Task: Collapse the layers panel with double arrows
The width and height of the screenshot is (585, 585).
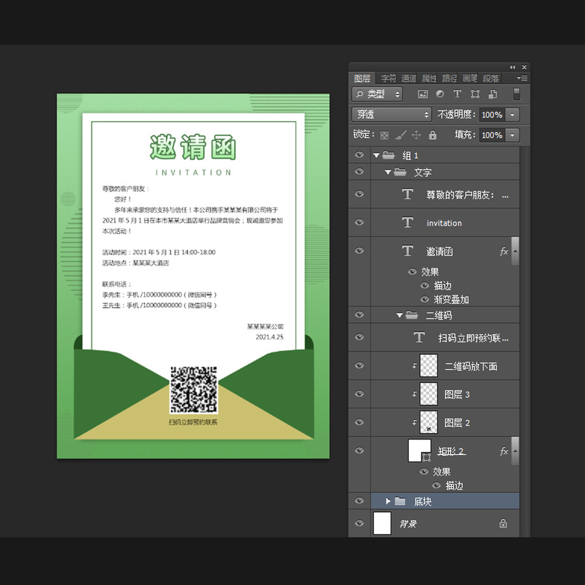Action: (512, 67)
